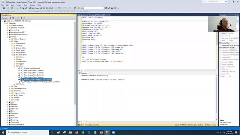This screenshot has width=240, height=135.
Task: Select index IX_2 (Non-Unique, Non-Clustered)
Action: (x=32, y=70)
